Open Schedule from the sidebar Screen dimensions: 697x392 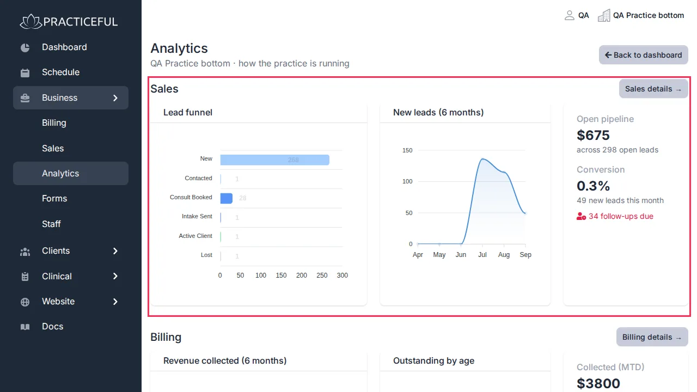pyautogui.click(x=71, y=72)
